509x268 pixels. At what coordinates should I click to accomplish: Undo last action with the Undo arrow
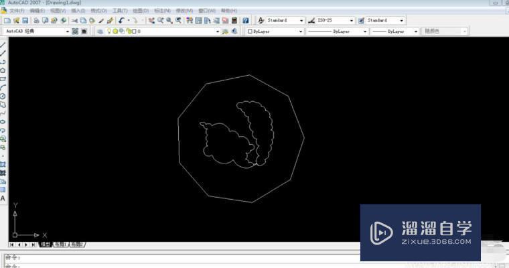[121, 21]
